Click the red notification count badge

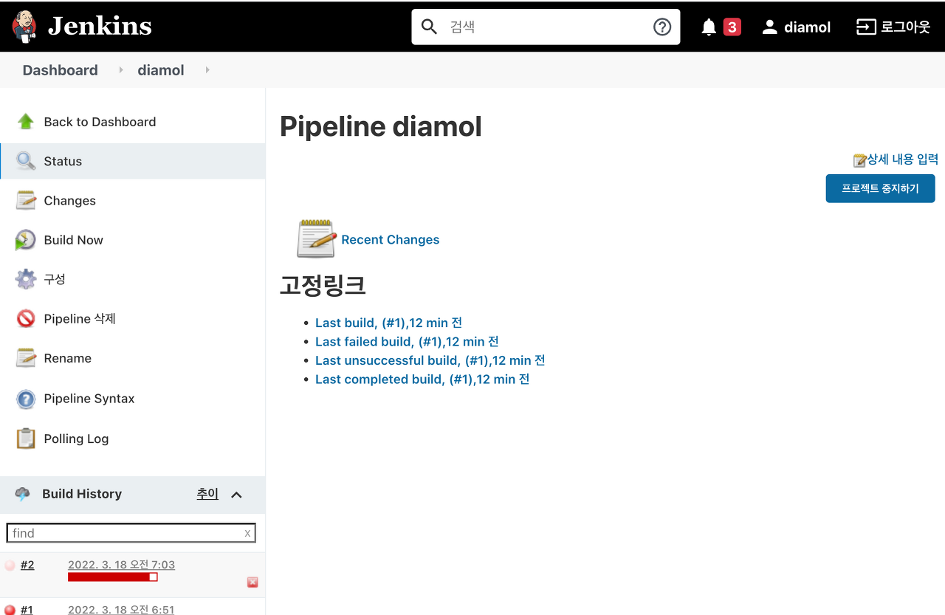(x=732, y=27)
